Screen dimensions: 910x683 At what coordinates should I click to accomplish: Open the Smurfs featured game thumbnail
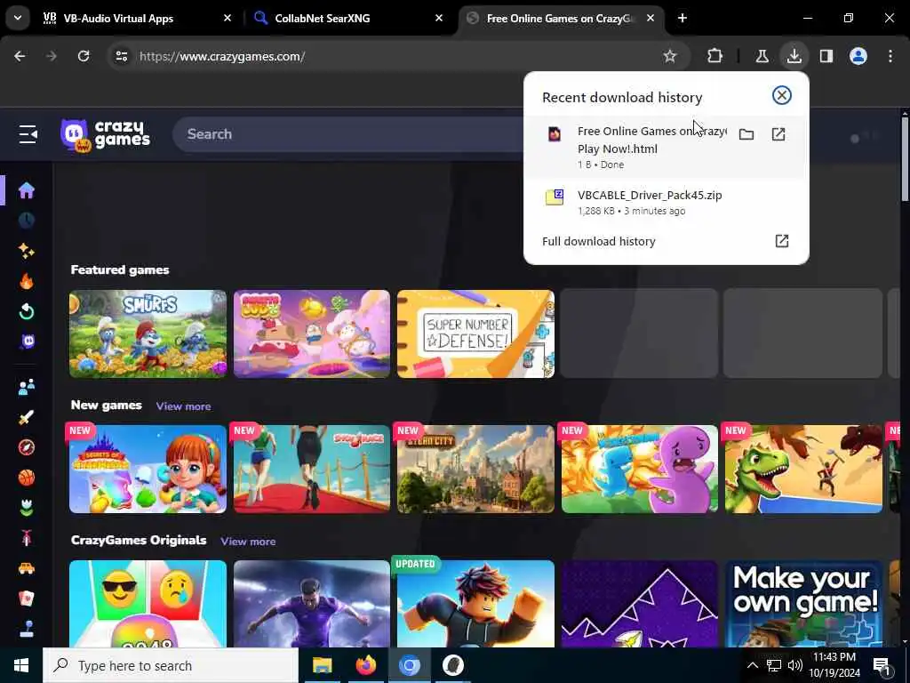[x=148, y=334]
